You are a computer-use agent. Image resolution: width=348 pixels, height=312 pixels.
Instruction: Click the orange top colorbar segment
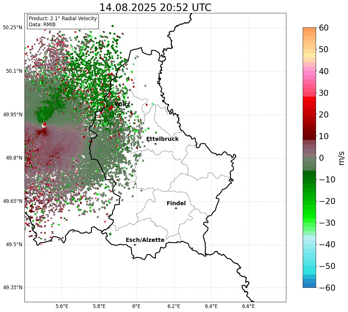point(309,30)
